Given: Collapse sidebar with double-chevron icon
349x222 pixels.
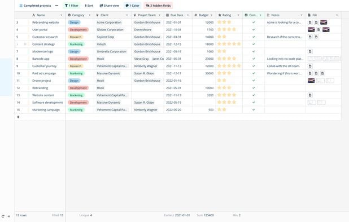Looking at the screenshot, I should pyautogui.click(x=8, y=216).
